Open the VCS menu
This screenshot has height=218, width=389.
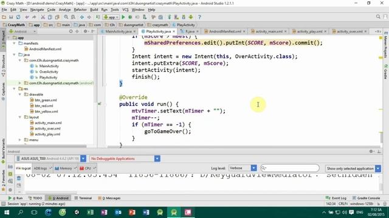click(125, 10)
